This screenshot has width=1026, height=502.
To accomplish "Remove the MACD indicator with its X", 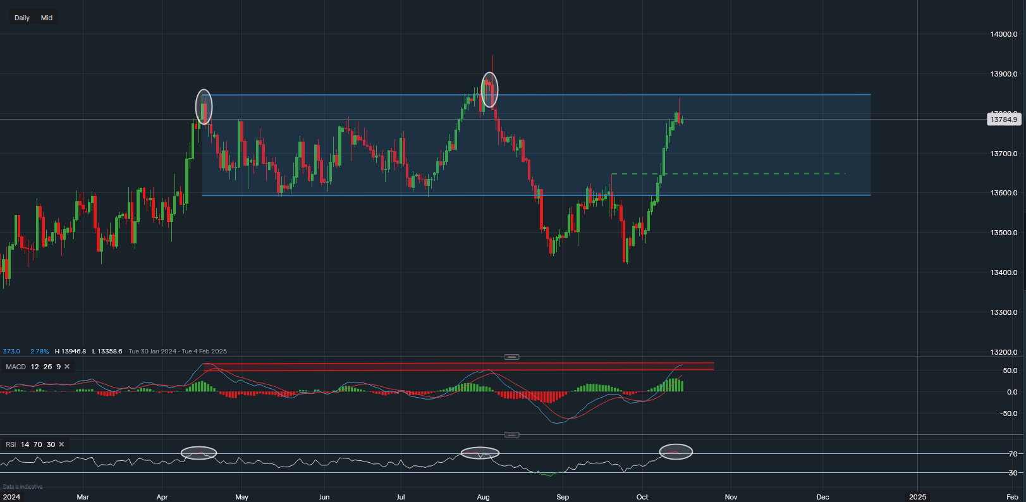I will [x=67, y=367].
